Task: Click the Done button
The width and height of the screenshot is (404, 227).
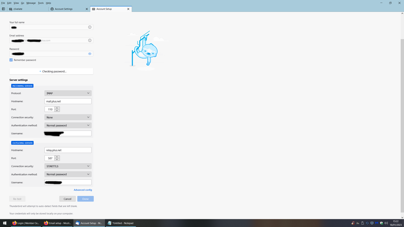Action: point(86,199)
